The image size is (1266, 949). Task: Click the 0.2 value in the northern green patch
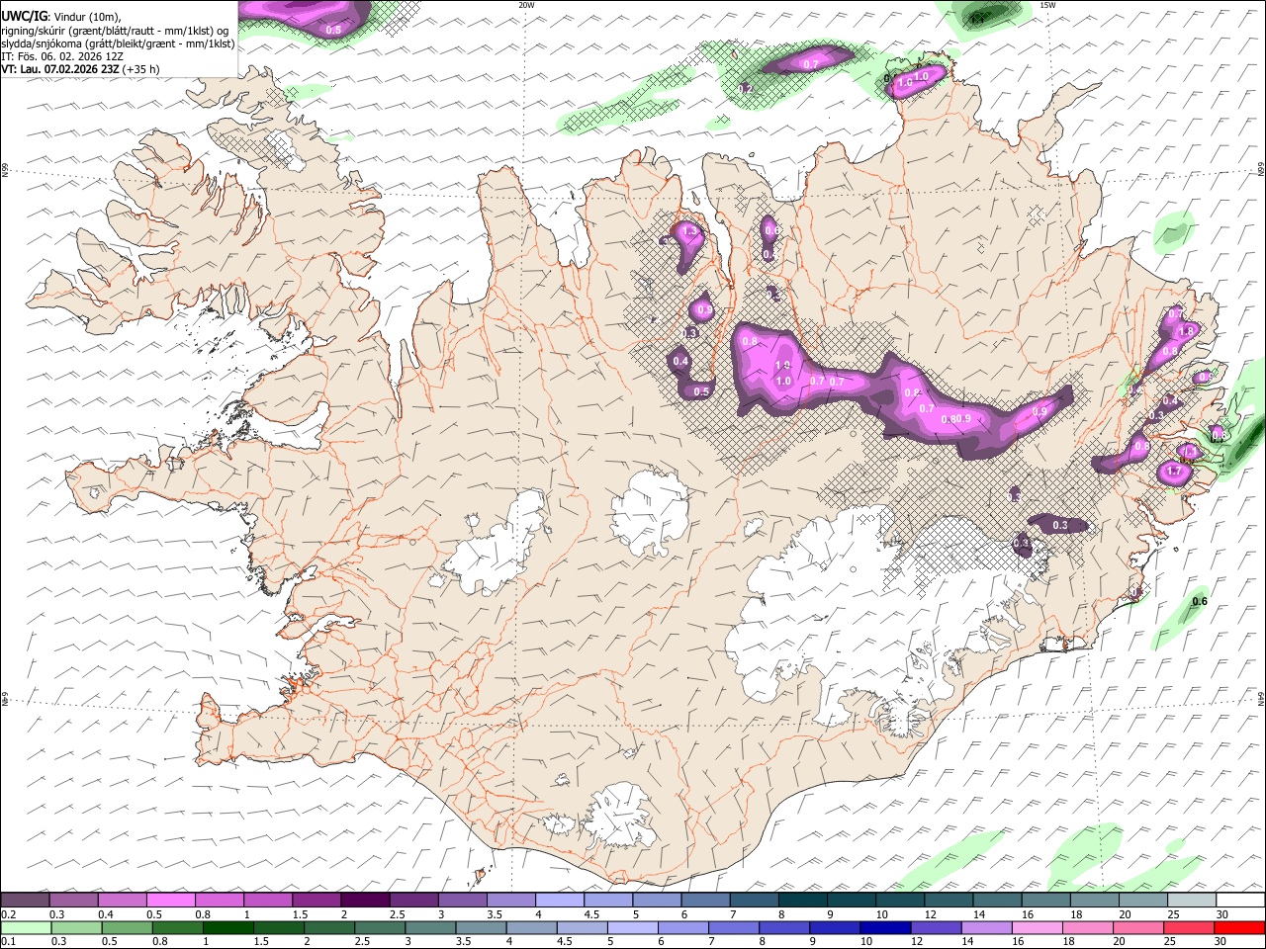[747, 89]
